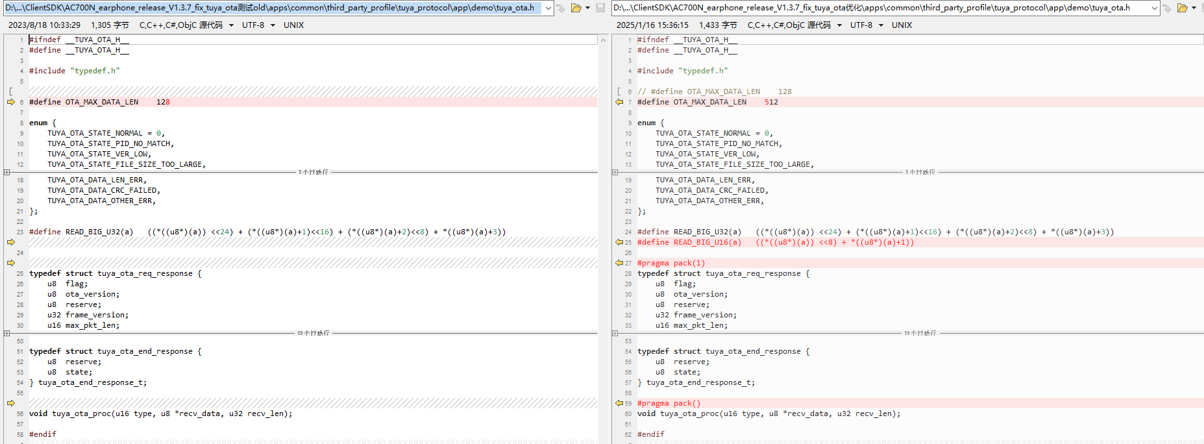Expand the left pane's 5 hidden lines
1204x444 pixels.
(6, 172)
